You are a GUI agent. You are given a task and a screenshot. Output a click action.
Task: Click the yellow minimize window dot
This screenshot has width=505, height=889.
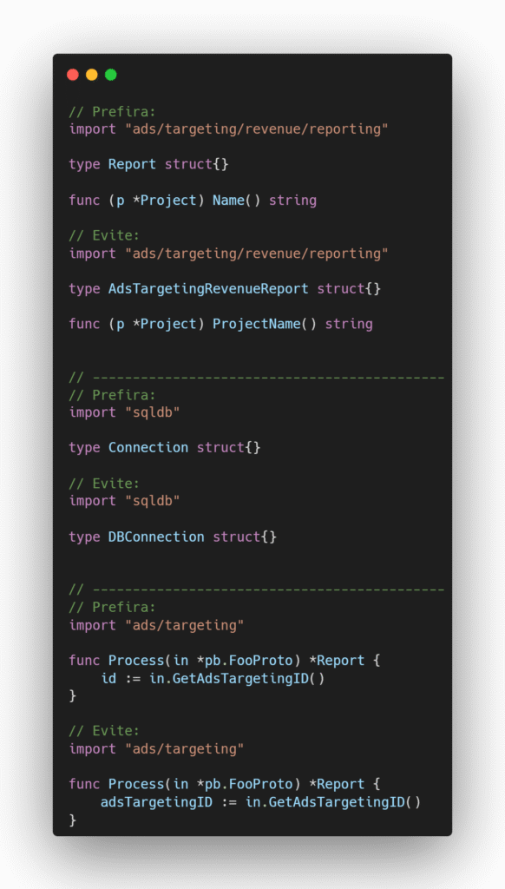coord(92,75)
